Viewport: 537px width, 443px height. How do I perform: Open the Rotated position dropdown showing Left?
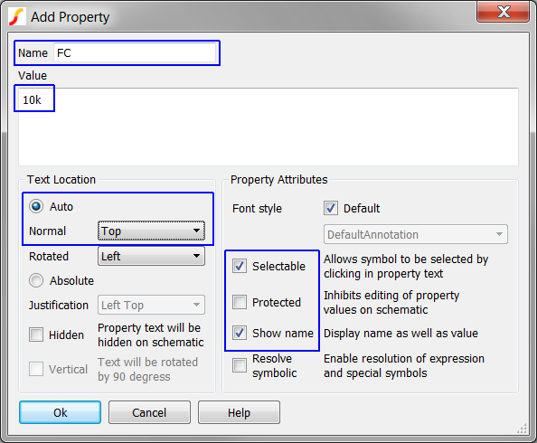click(151, 256)
